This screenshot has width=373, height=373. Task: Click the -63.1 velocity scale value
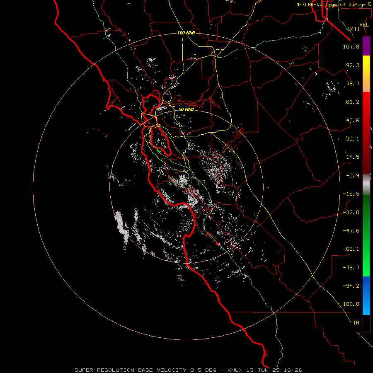351,249
